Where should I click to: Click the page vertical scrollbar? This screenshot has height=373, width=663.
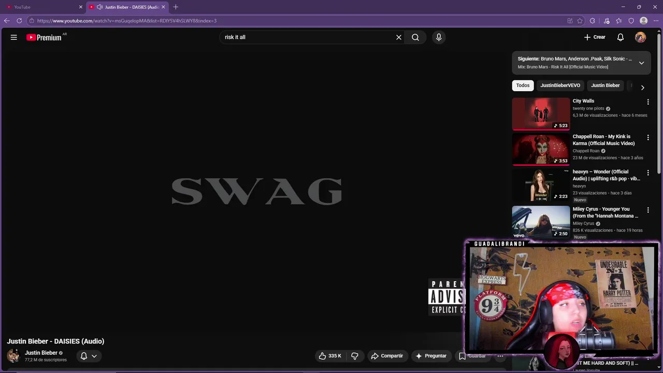coord(659,104)
